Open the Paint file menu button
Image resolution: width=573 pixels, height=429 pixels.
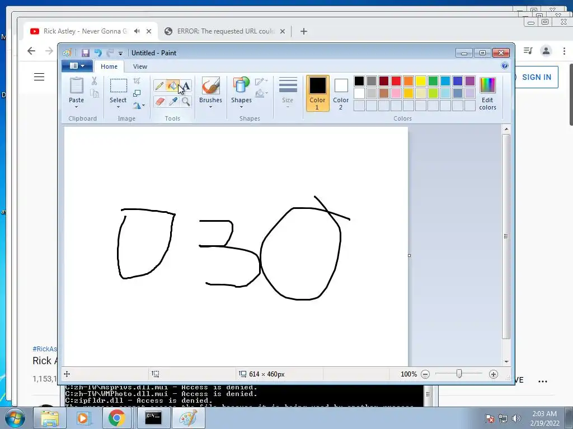77,66
